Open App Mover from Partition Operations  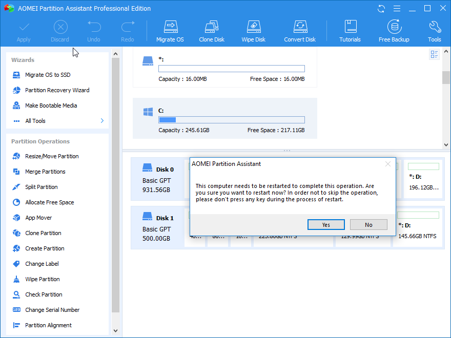click(38, 218)
